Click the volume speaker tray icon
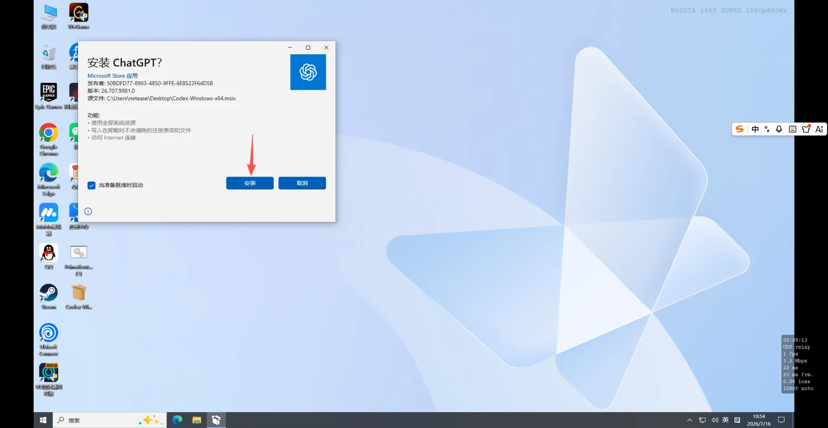 point(715,420)
